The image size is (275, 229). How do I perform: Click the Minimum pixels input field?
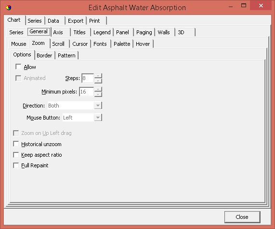coord(87,92)
